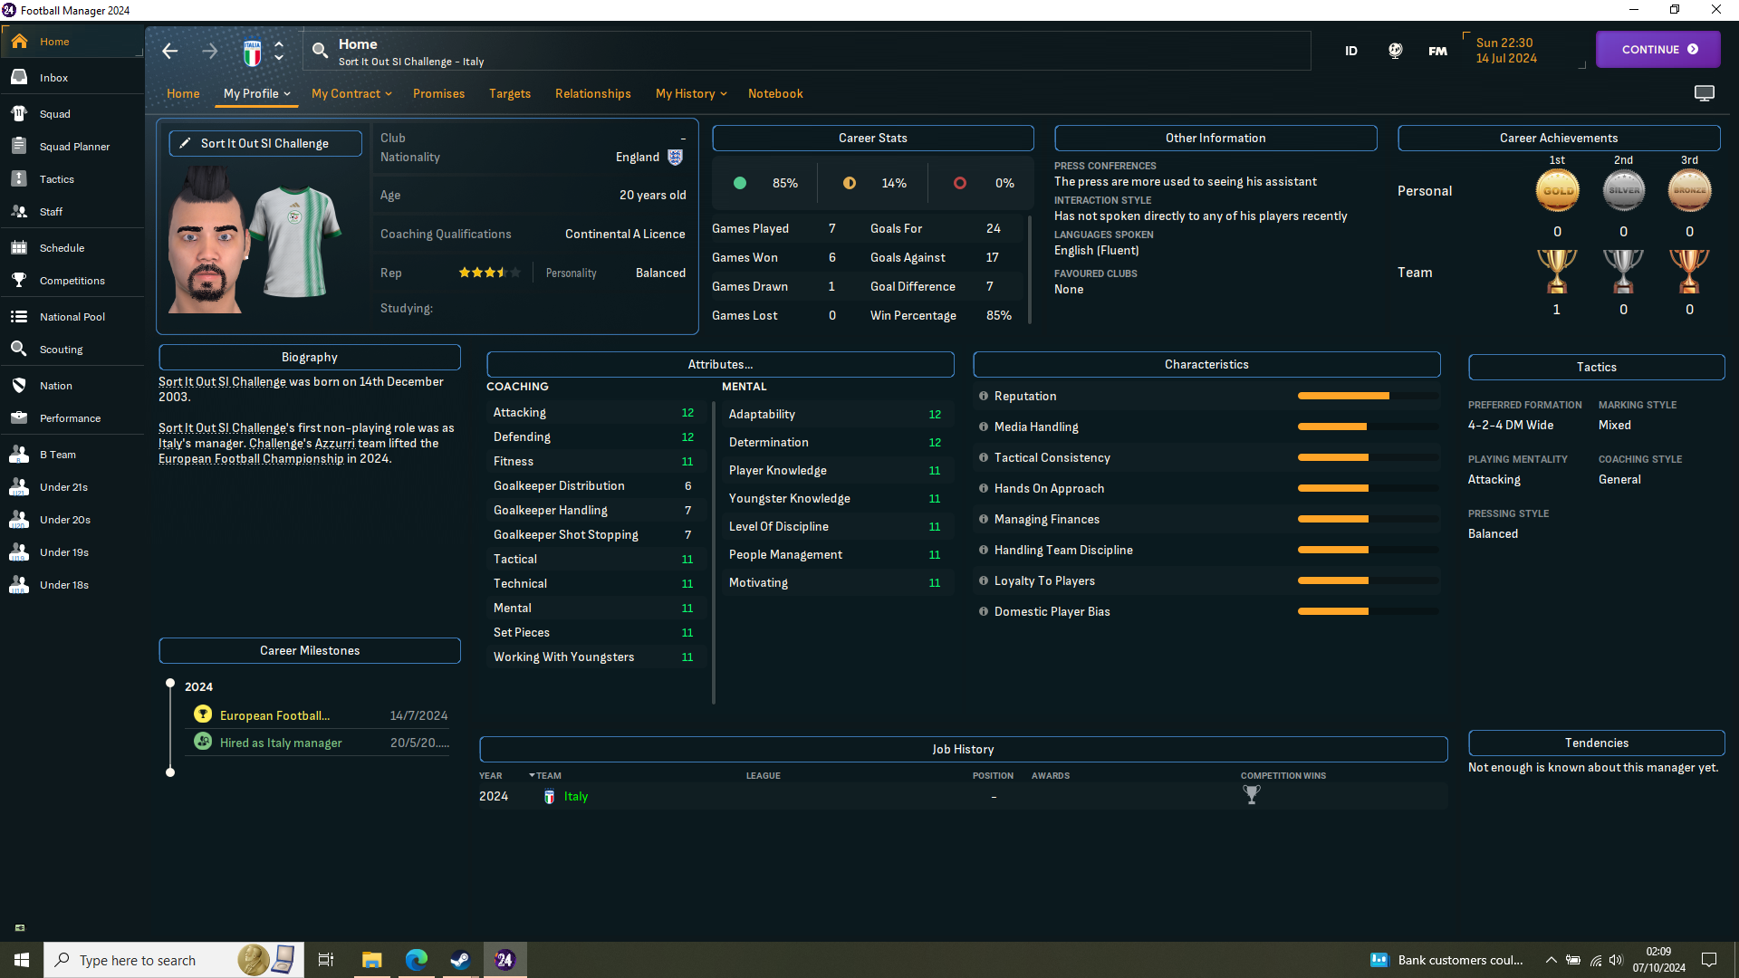Image resolution: width=1739 pixels, height=978 pixels.
Task: Open Under 20s team icon
Action: 19,520
